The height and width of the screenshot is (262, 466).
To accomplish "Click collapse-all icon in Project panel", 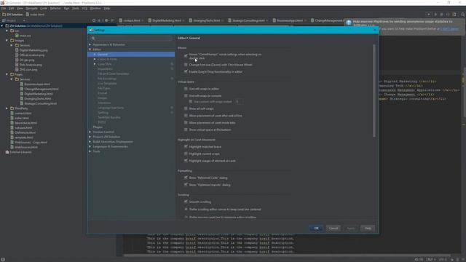I will coord(99,20).
